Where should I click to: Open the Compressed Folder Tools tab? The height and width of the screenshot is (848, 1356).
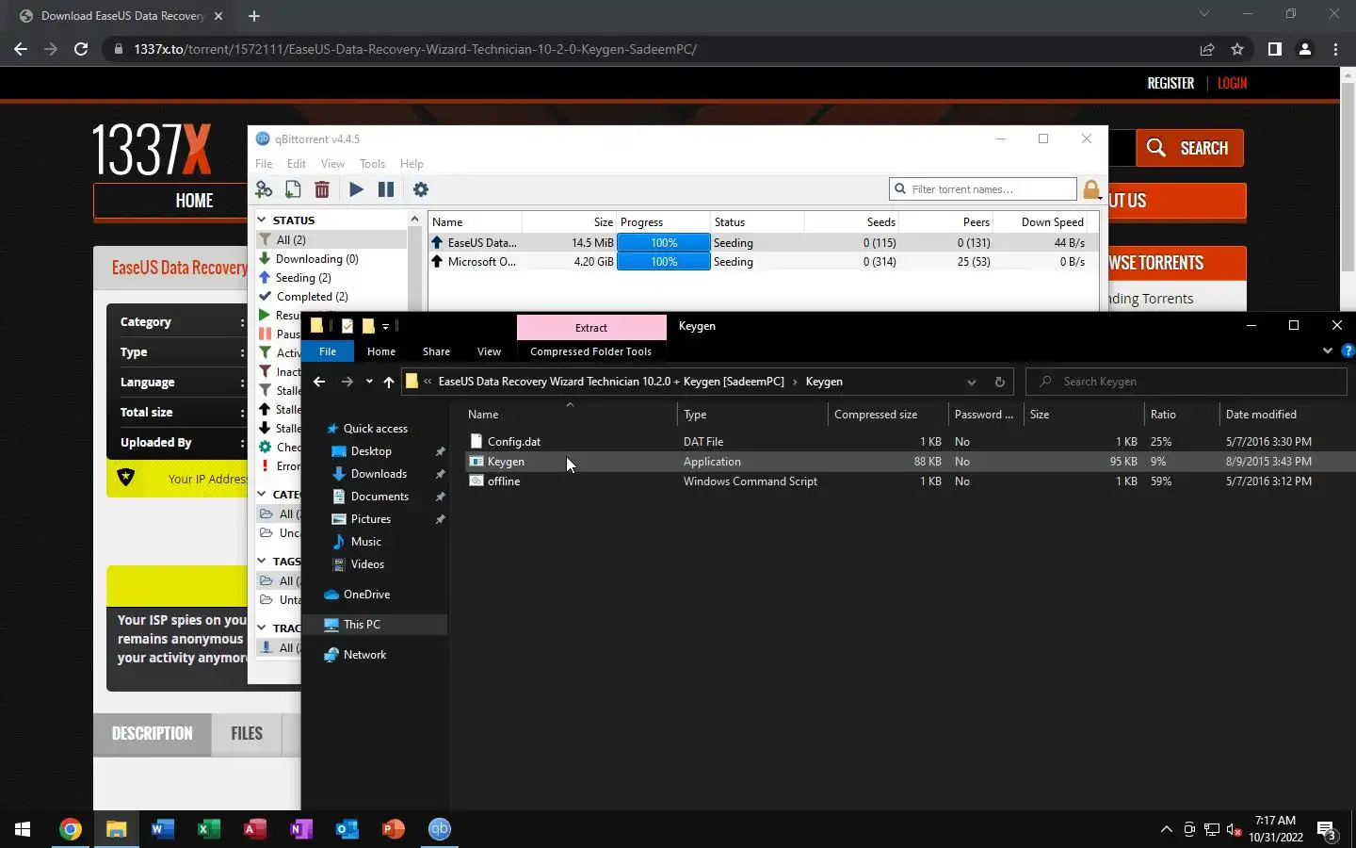tap(590, 351)
